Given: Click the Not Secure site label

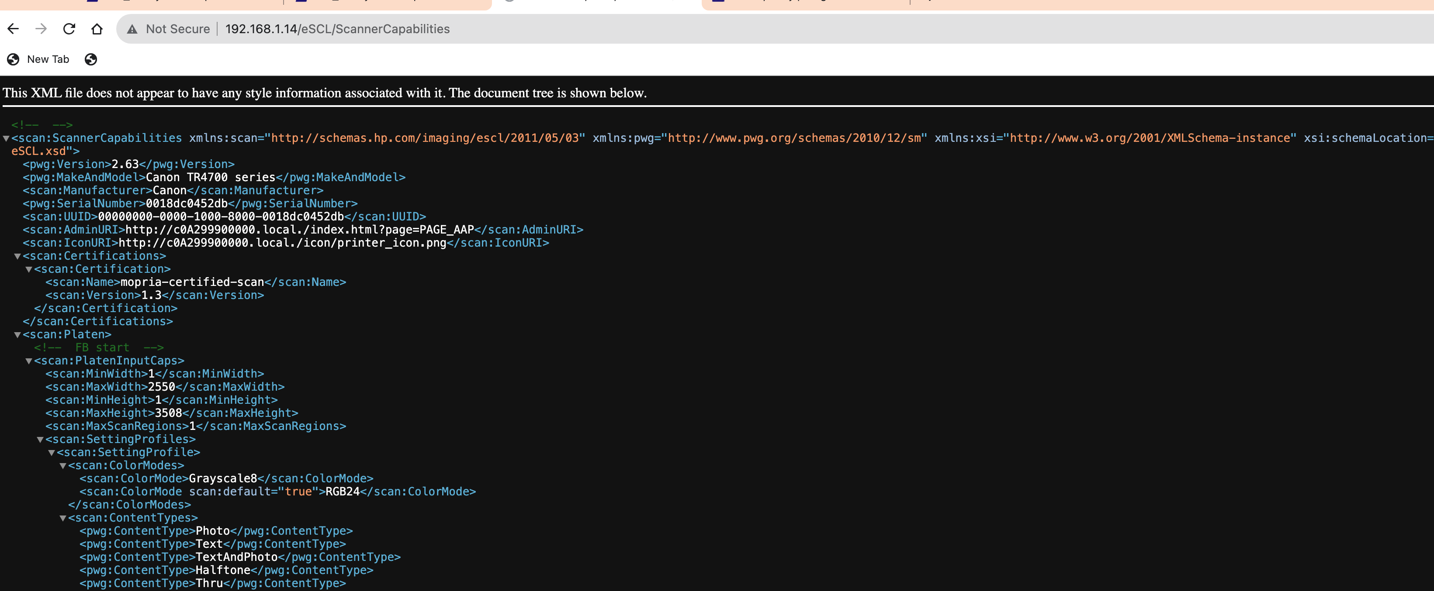Looking at the screenshot, I should (x=177, y=29).
